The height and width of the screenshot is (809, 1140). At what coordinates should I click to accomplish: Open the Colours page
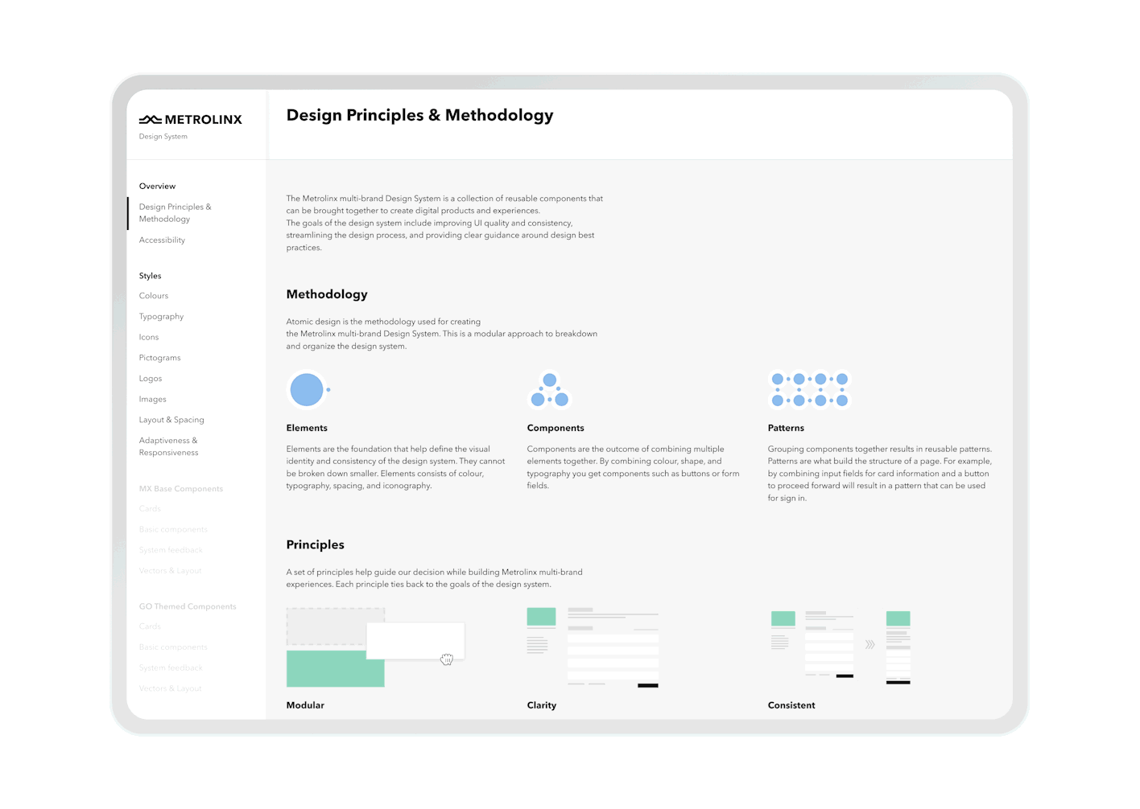153,296
